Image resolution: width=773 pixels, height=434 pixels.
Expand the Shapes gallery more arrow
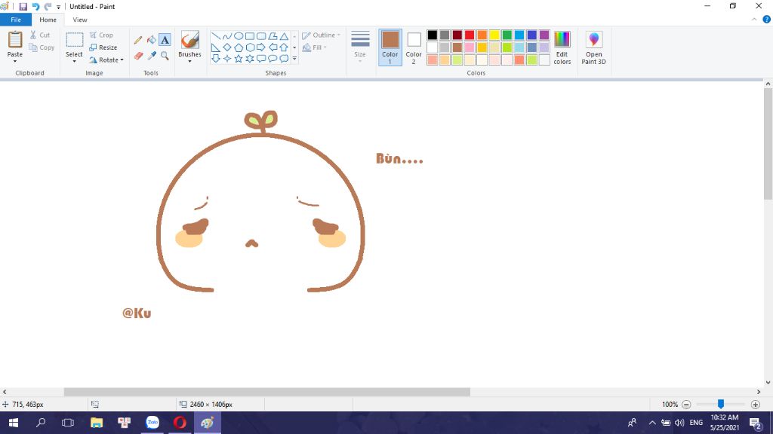(295, 59)
